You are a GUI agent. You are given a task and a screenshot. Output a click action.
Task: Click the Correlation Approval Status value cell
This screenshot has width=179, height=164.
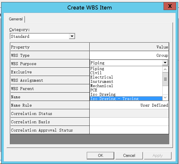[x=129, y=130]
